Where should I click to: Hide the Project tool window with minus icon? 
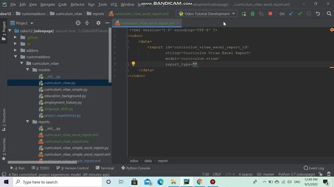pos(107,23)
